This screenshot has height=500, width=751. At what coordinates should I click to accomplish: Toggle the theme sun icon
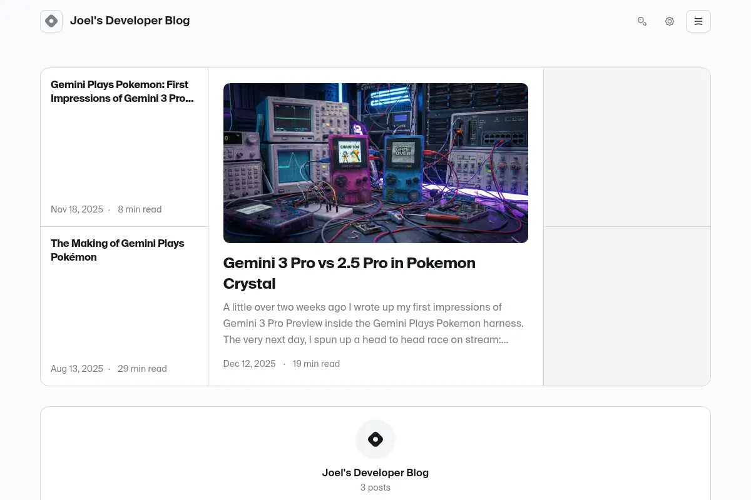pyautogui.click(x=670, y=21)
